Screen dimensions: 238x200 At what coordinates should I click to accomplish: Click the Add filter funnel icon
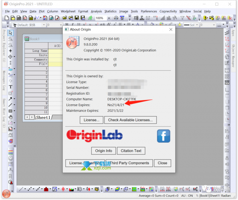tap(182, 18)
